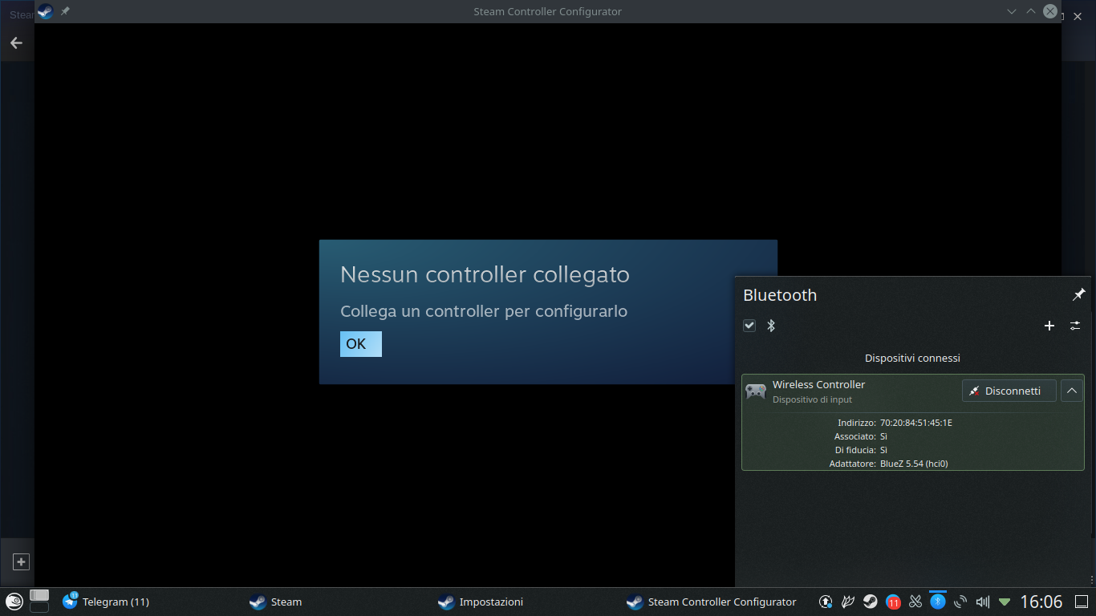The image size is (1096, 616).
Task: Click the address 70:20:84:51:45:1E
Action: 916,423
